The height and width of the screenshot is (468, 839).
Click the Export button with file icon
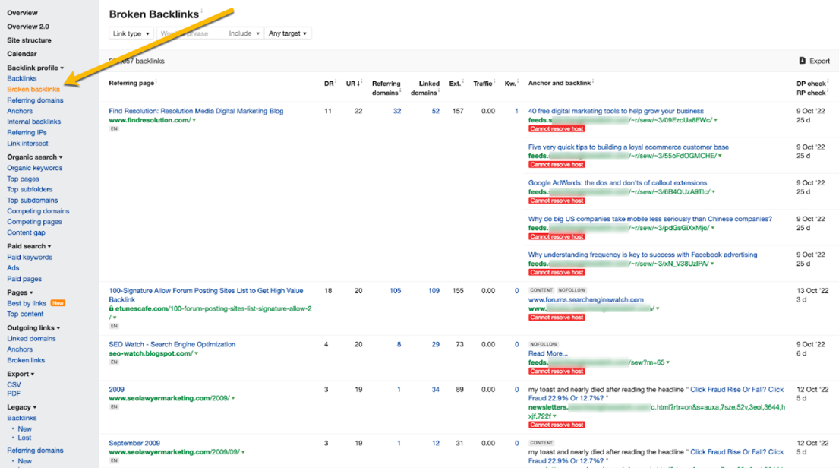click(814, 61)
